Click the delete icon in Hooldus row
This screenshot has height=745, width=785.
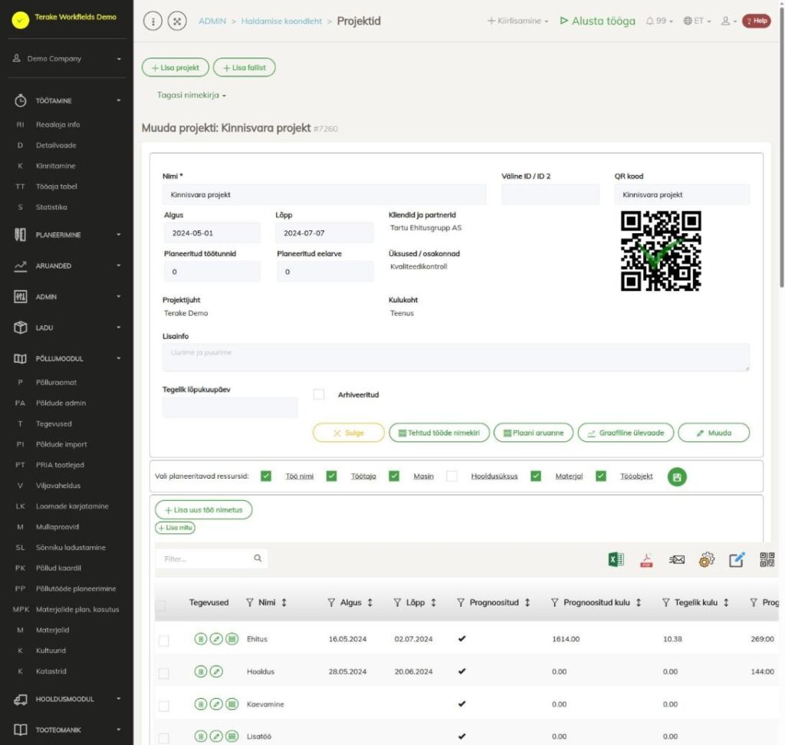pos(200,671)
